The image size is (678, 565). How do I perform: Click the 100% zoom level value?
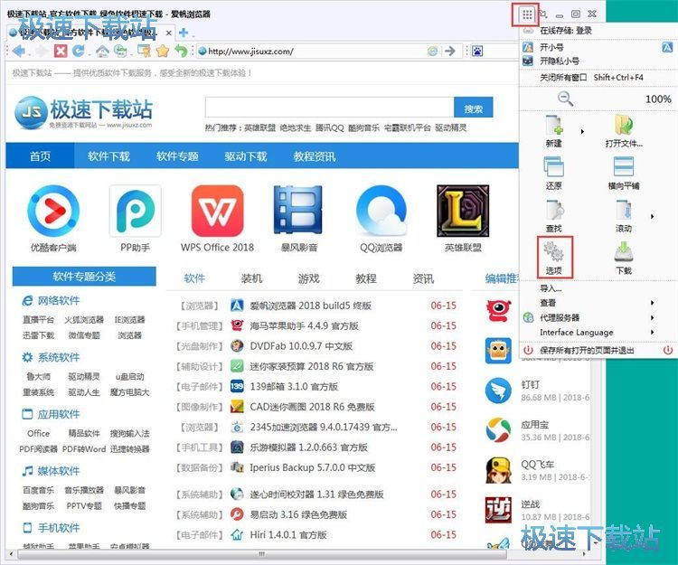(658, 99)
